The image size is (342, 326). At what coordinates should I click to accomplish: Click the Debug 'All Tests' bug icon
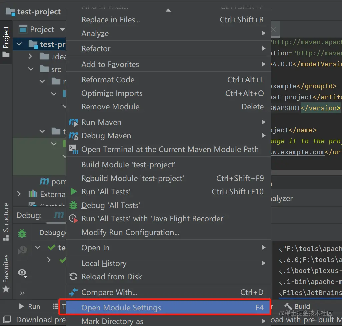click(73, 205)
